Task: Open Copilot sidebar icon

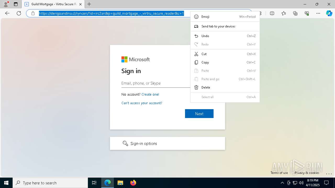Action: tap(329, 13)
